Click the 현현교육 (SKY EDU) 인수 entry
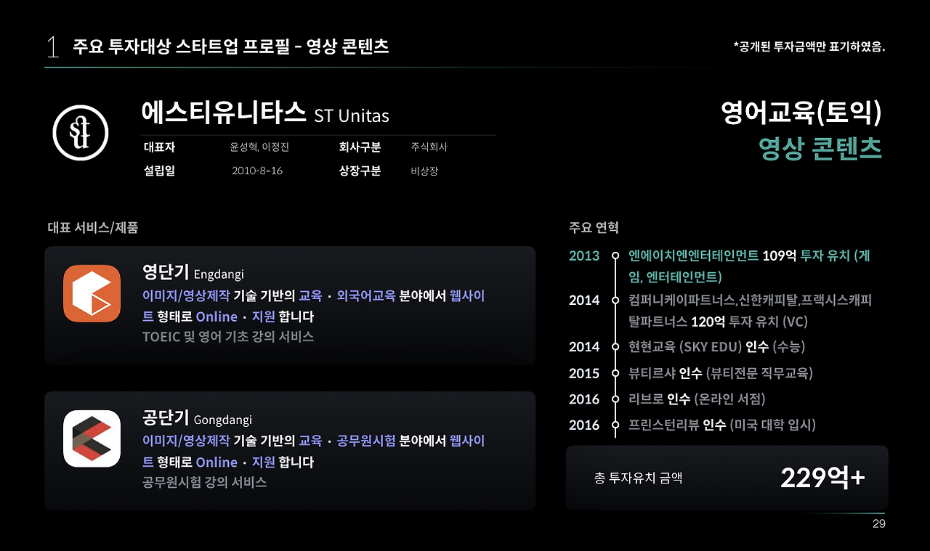 click(716, 347)
